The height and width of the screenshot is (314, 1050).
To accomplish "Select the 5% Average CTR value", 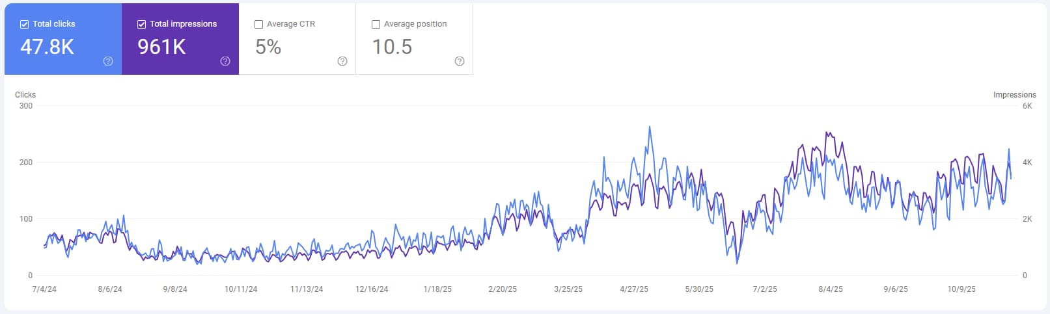I will [x=268, y=47].
